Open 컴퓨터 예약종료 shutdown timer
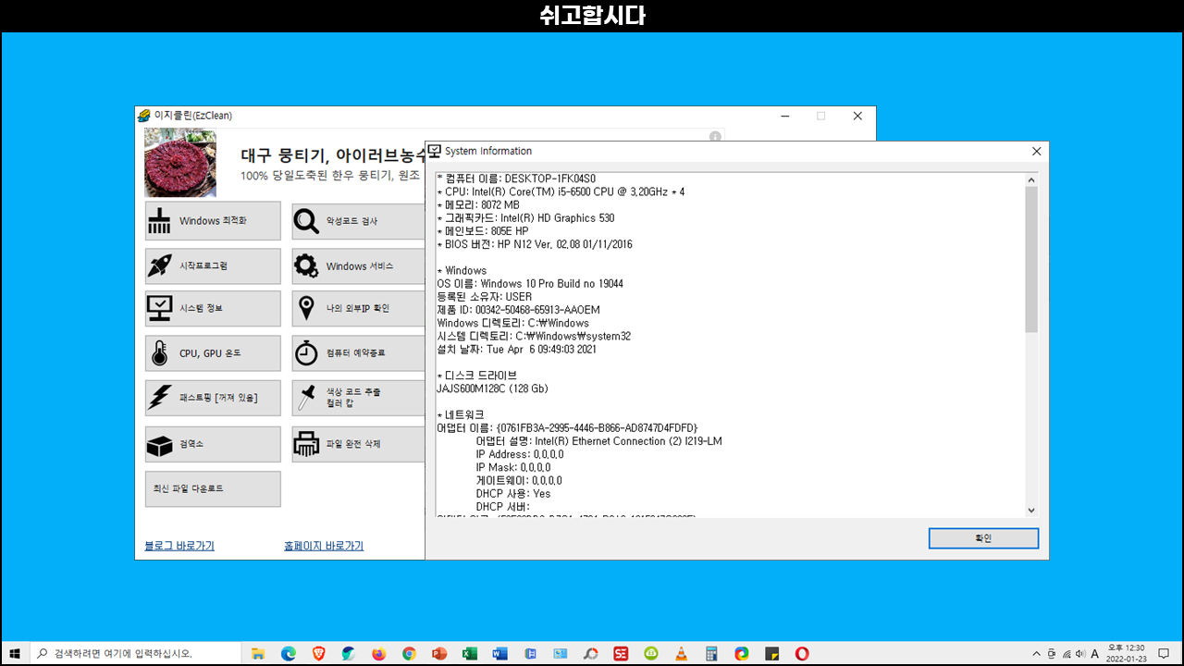This screenshot has width=1184, height=666. click(x=358, y=353)
